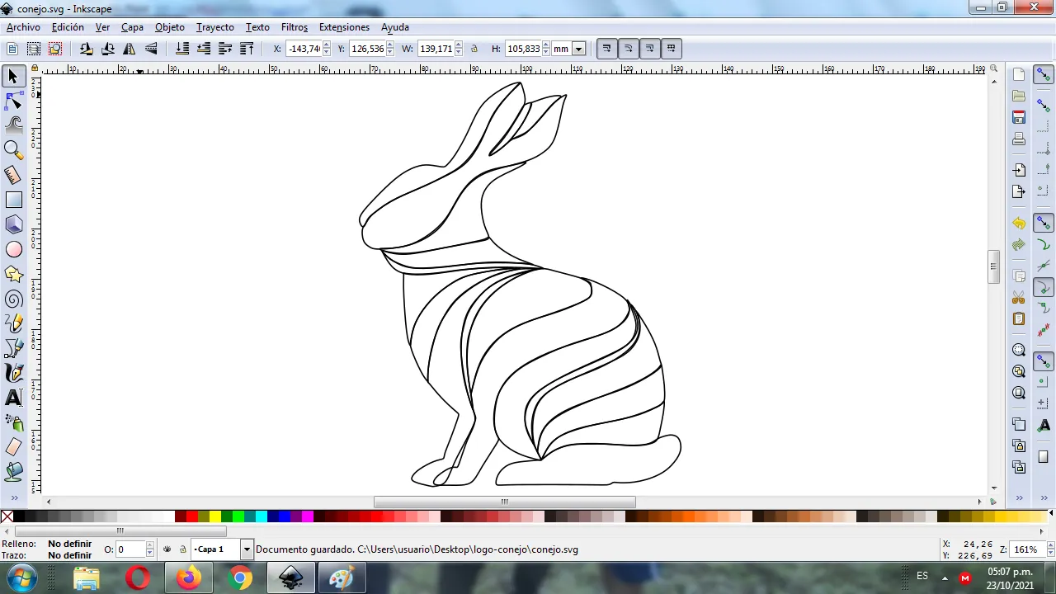
Task: Open the zoom percentage dropdown stepper
Action: [1050, 549]
